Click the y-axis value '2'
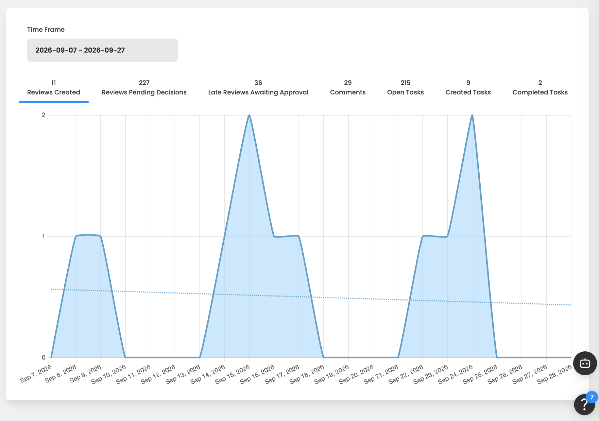Screen dimensions: 599x421 pyautogui.click(x=43, y=115)
